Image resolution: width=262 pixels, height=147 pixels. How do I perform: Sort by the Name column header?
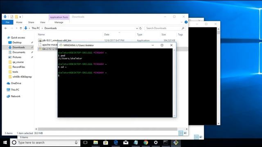coord(41,34)
